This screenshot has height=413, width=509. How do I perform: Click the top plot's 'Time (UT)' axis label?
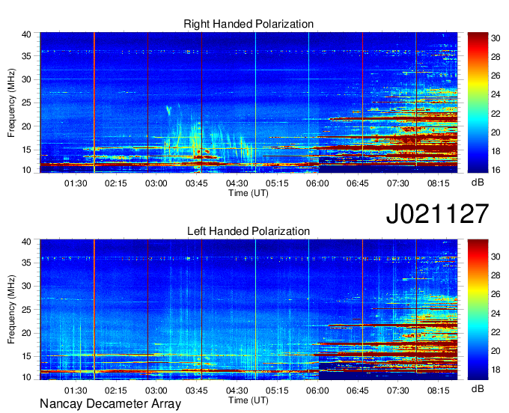tap(249, 193)
